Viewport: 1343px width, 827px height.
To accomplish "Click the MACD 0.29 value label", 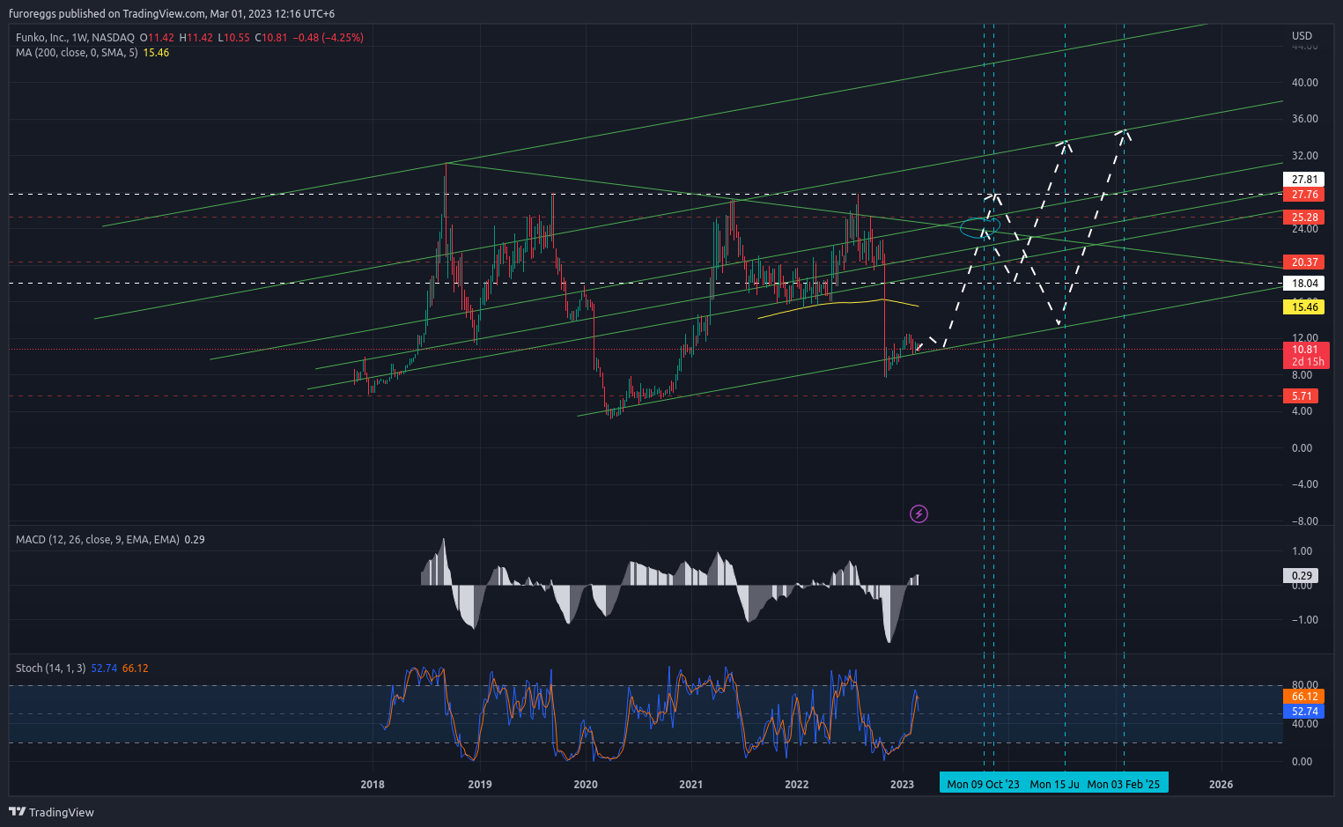I will (1302, 576).
